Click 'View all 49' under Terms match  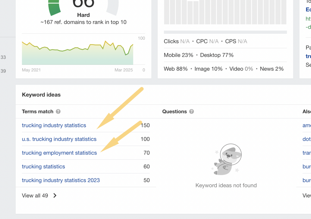click(35, 195)
